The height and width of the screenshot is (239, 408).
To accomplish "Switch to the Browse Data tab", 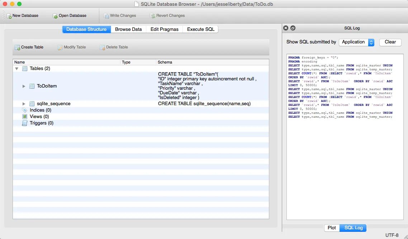I will [x=128, y=29].
